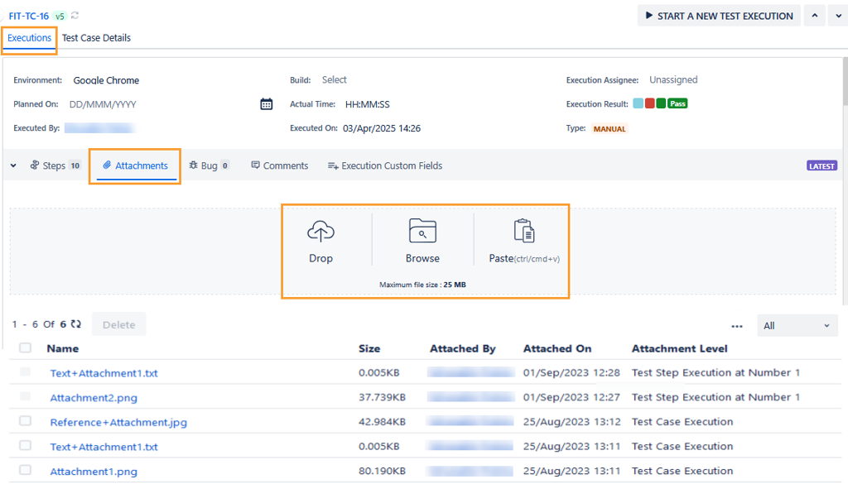The image size is (848, 484).
Task: Open the previous execution arrow dropdown
Action: (813, 15)
